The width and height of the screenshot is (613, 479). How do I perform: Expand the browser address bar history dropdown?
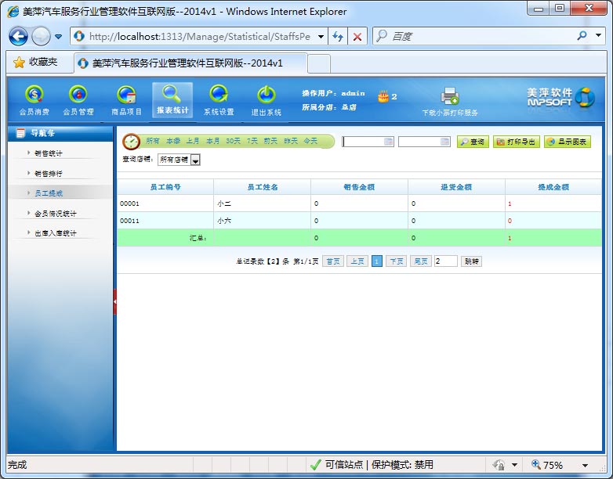321,37
